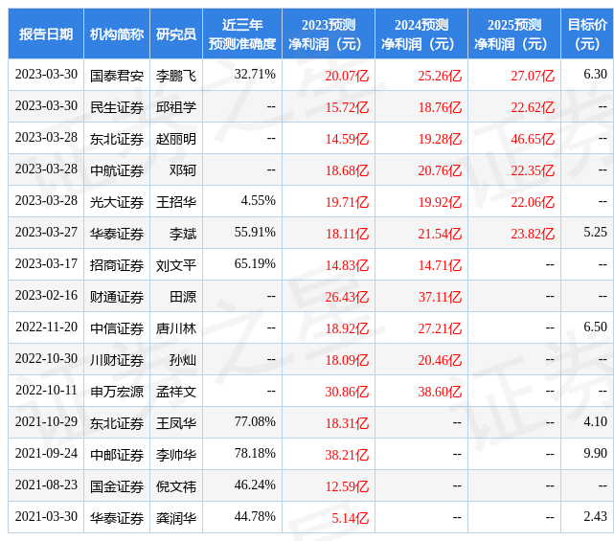Click accuracy value 65.19%
This screenshot has height=541, width=614.
pos(255,264)
